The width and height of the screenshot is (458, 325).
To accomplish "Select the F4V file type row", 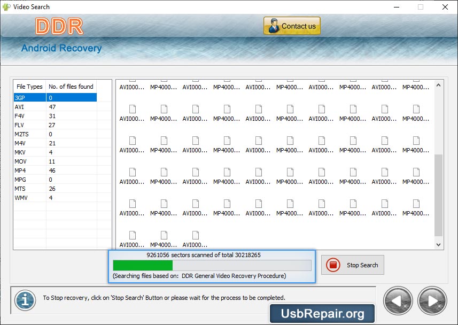I will 55,116.
